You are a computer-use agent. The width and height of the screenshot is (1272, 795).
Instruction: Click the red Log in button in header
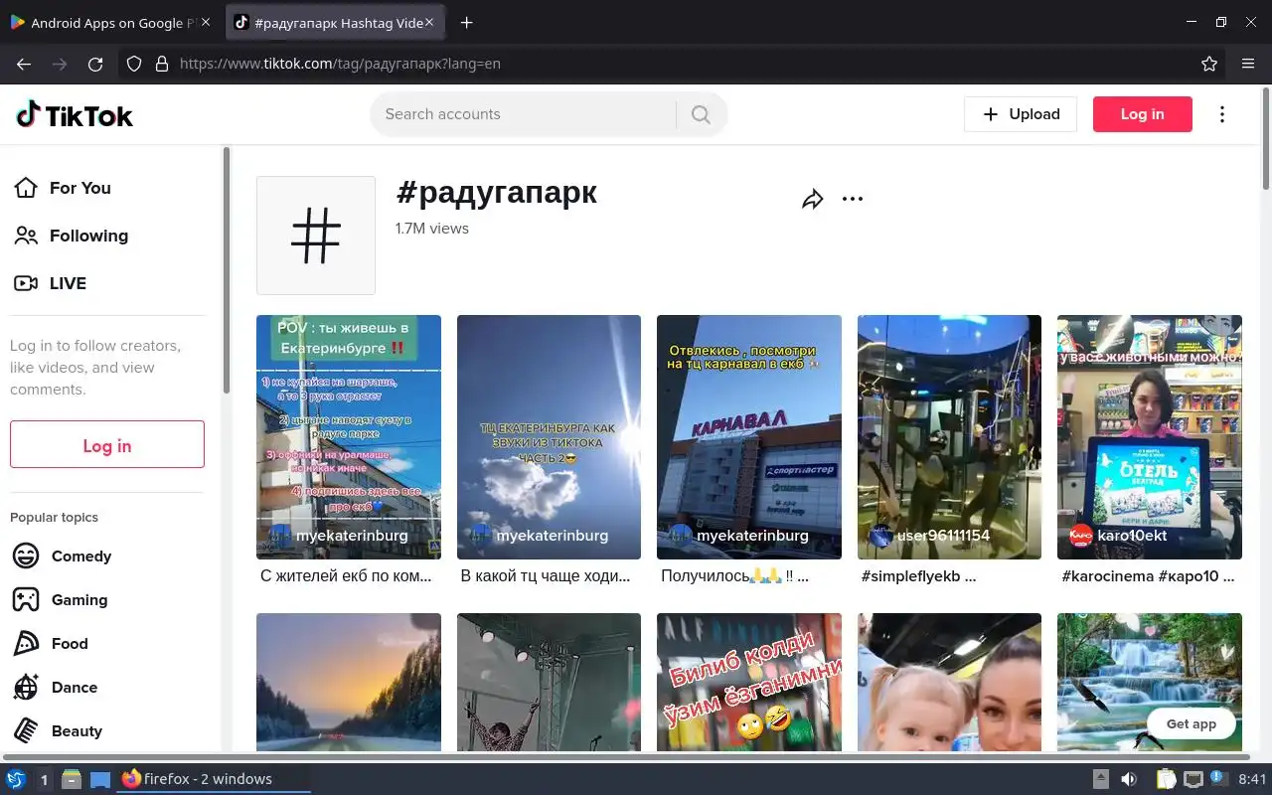(x=1142, y=114)
